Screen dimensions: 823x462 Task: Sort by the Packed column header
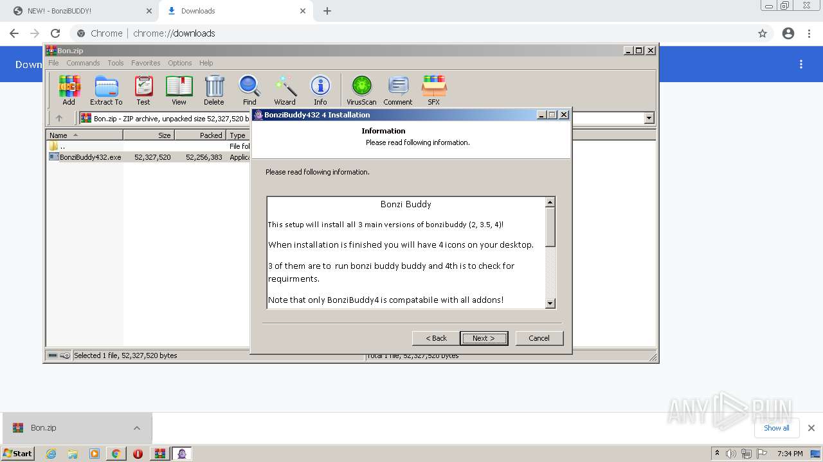200,135
